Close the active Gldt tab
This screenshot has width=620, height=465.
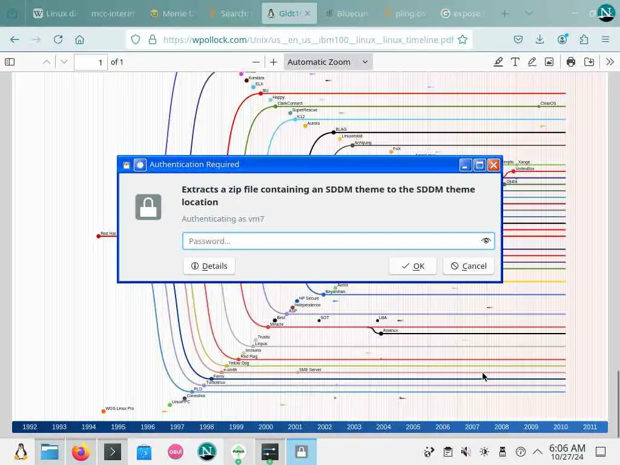[307, 13]
